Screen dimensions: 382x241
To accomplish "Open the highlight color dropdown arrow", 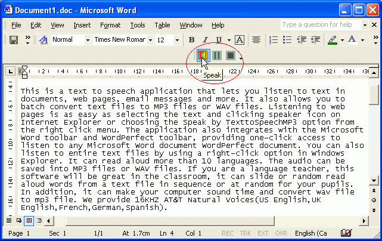I will click(x=342, y=40).
